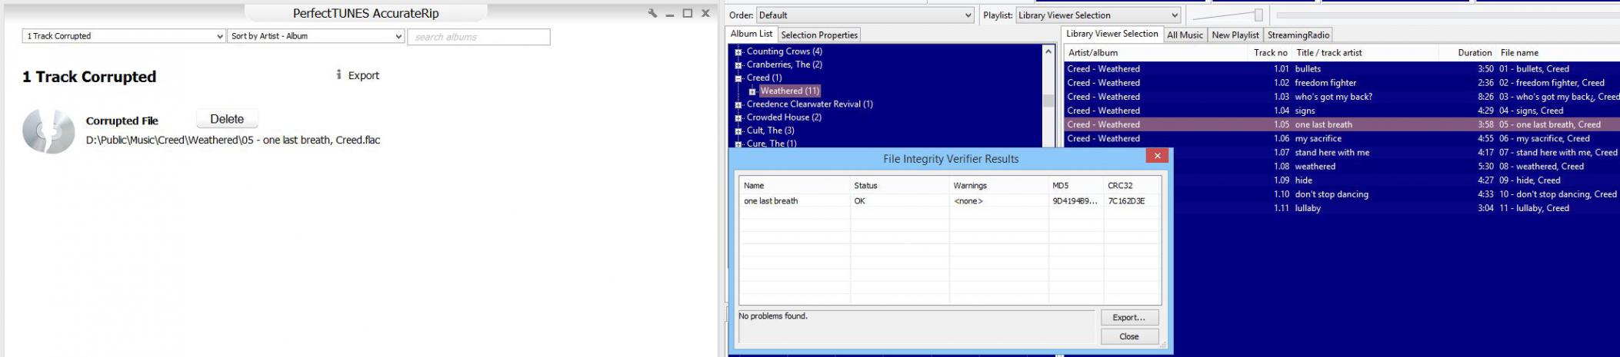The height and width of the screenshot is (357, 1620).
Task: Maximize the PerfectTUNES AccurateRip window
Action: point(688,13)
